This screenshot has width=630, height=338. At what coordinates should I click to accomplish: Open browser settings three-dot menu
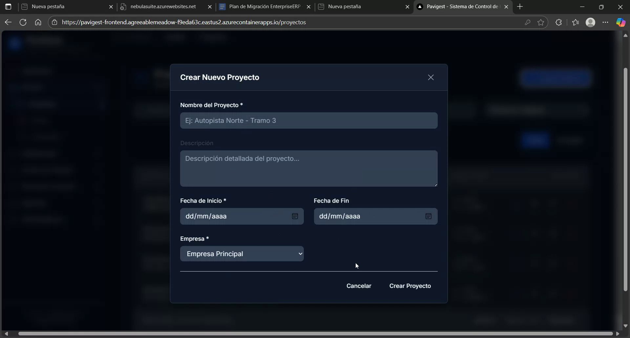[605, 22]
